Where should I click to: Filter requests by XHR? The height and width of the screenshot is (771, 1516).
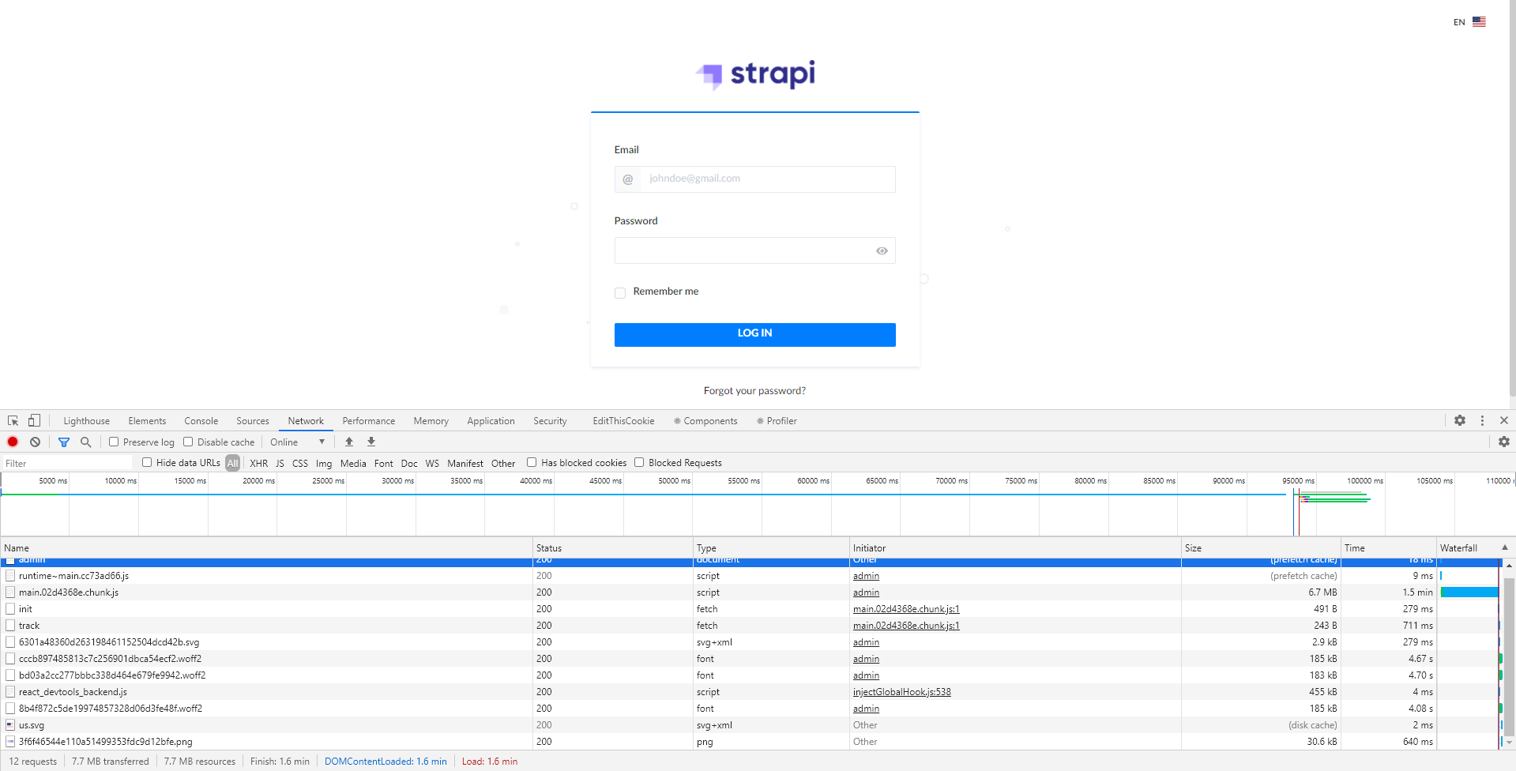click(259, 464)
